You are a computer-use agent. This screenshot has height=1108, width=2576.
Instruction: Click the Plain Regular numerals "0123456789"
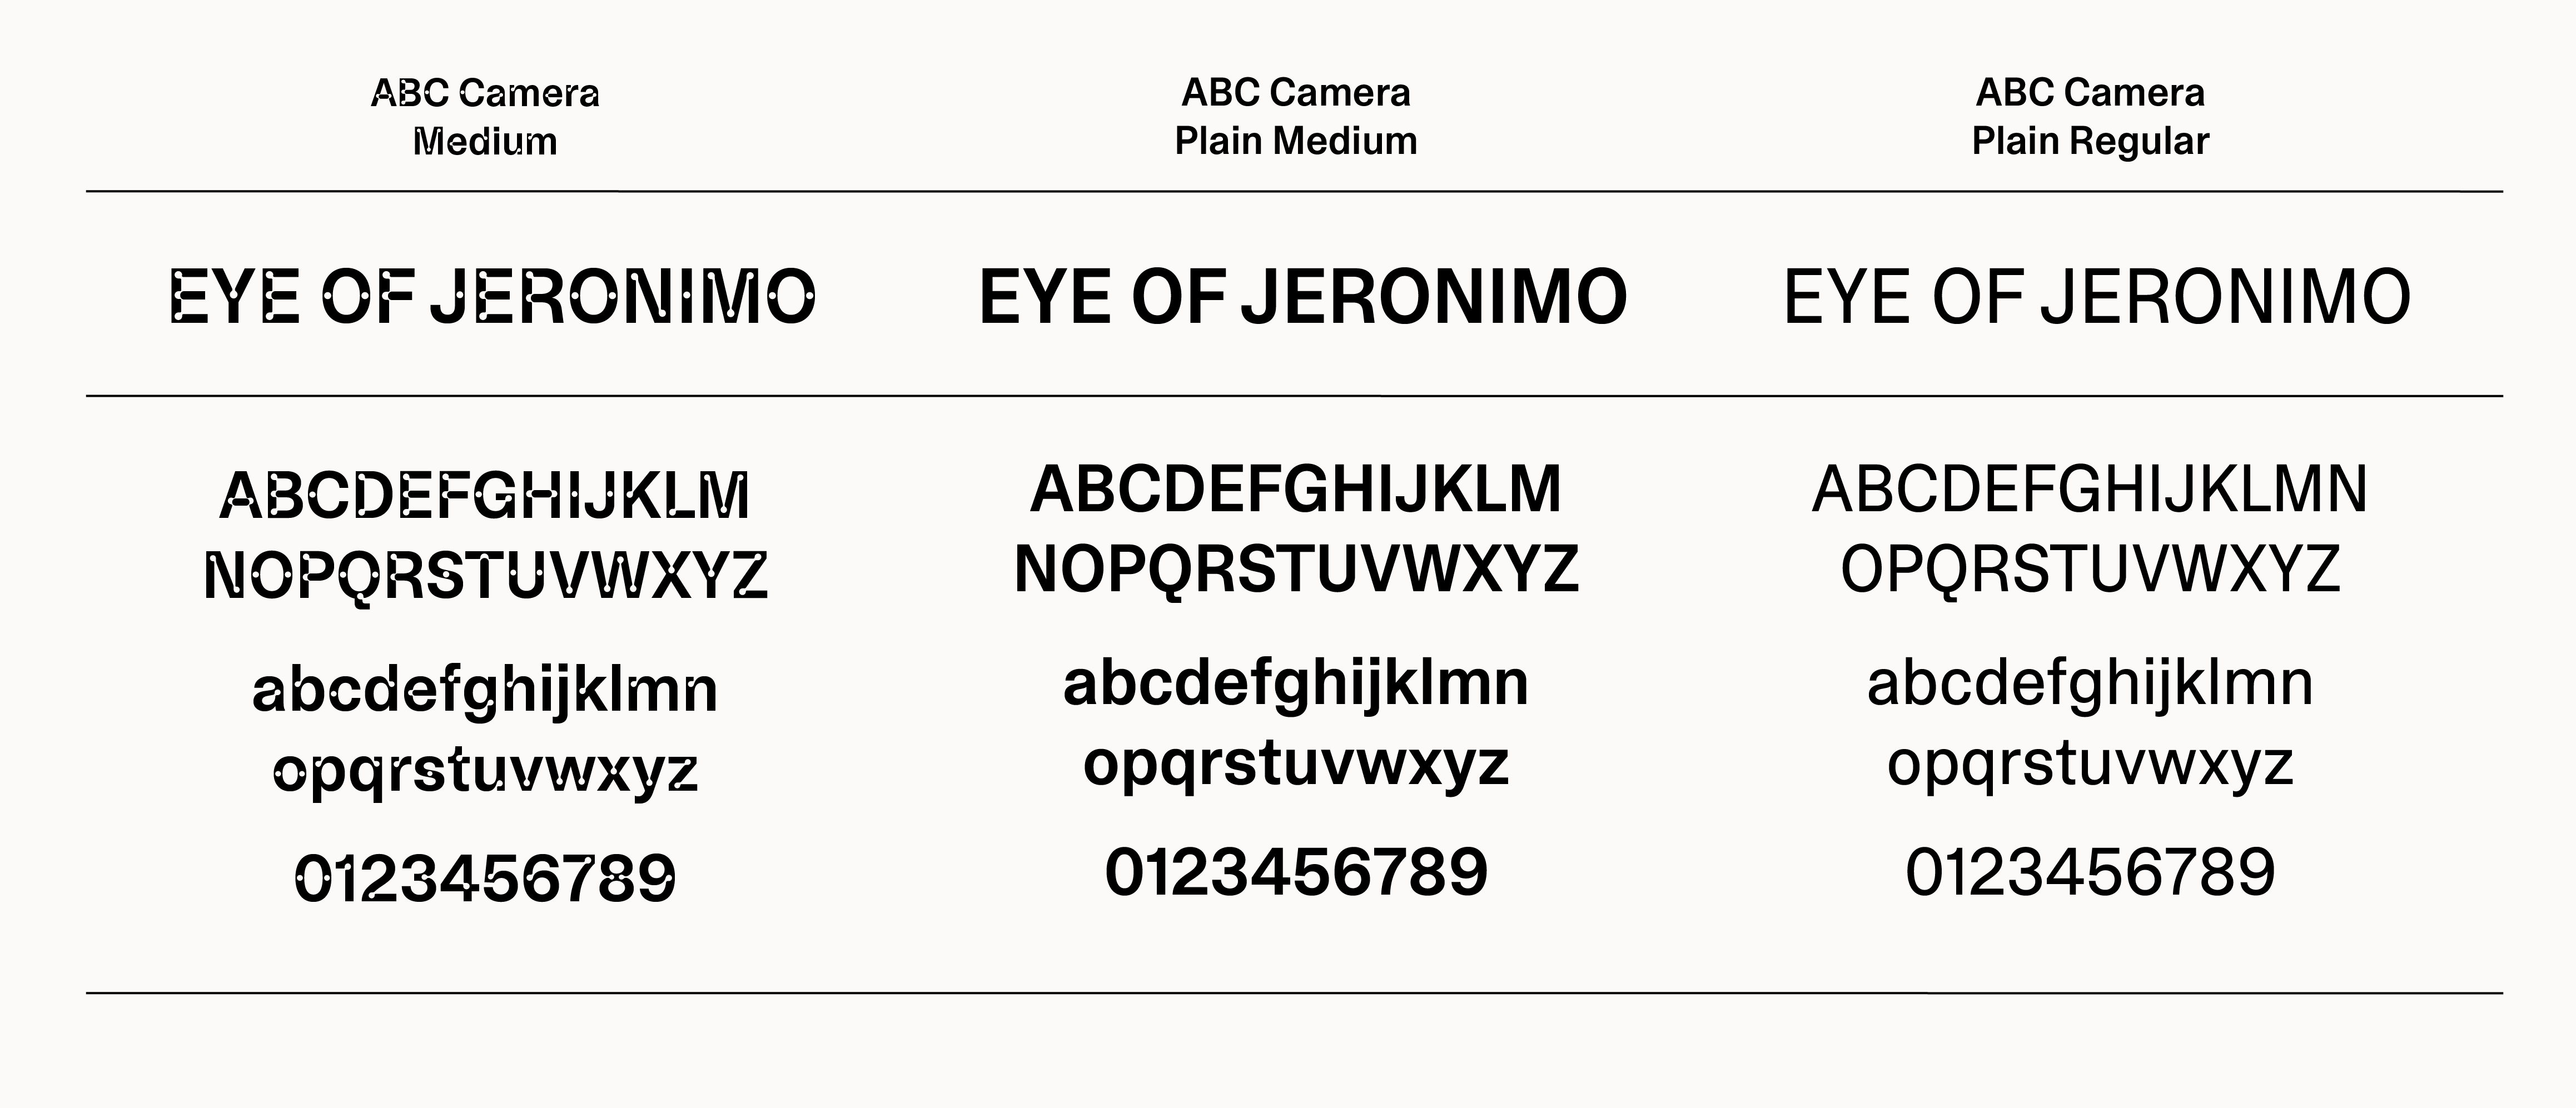2090,872
